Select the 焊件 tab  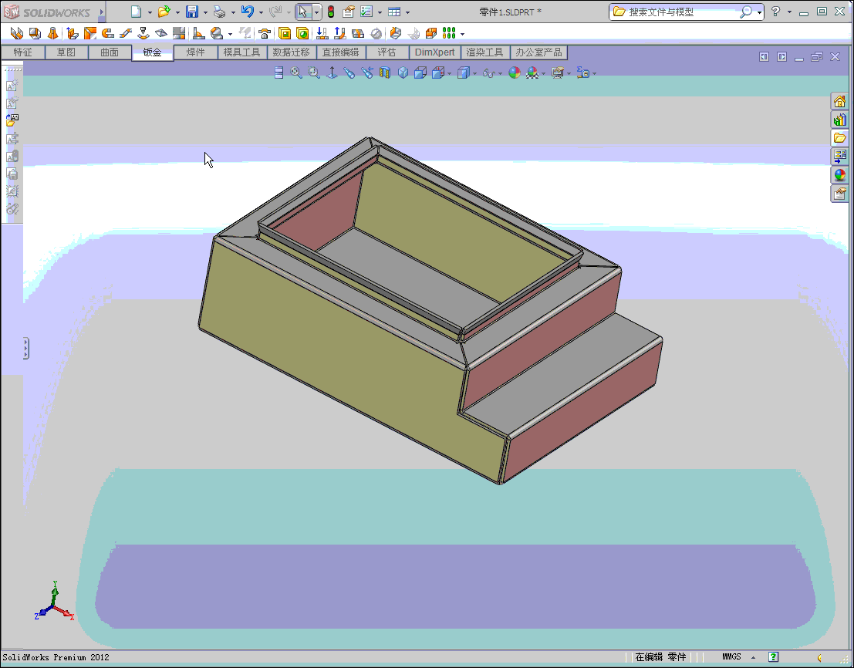195,52
